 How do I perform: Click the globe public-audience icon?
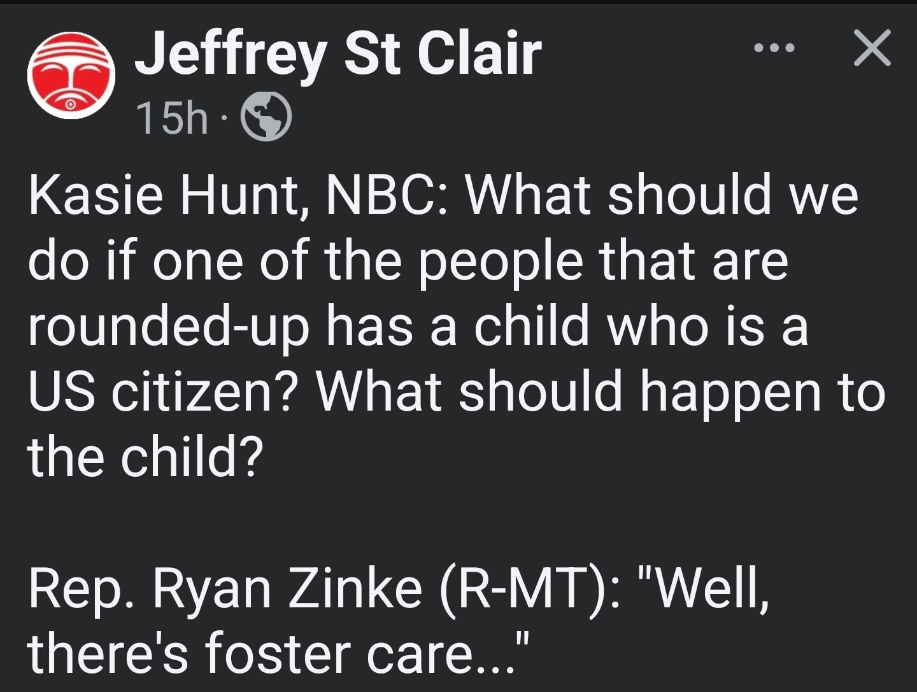pyautogui.click(x=266, y=117)
